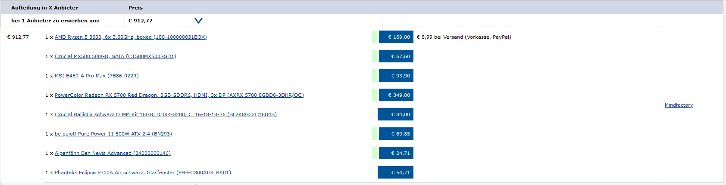Open the be quiet! Pure Power 11 link
726x185 pixels.
click(113, 134)
